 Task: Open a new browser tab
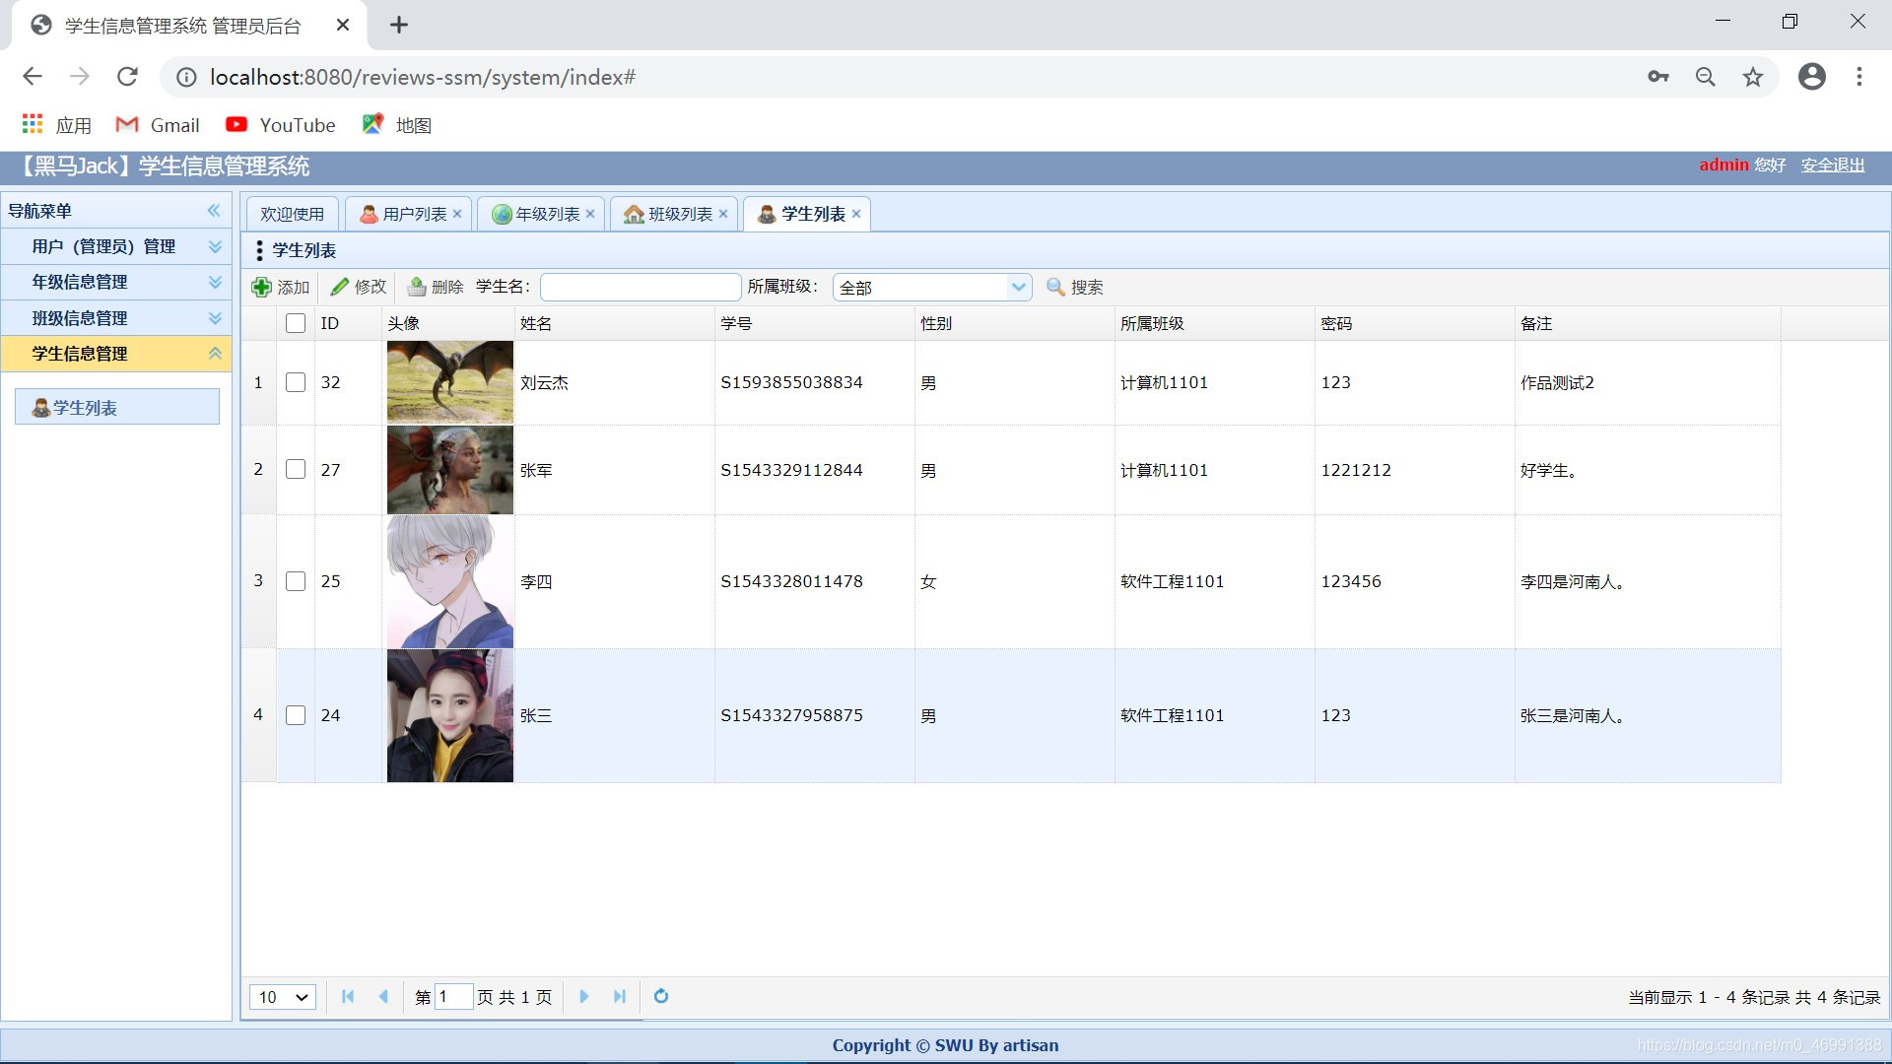[399, 25]
